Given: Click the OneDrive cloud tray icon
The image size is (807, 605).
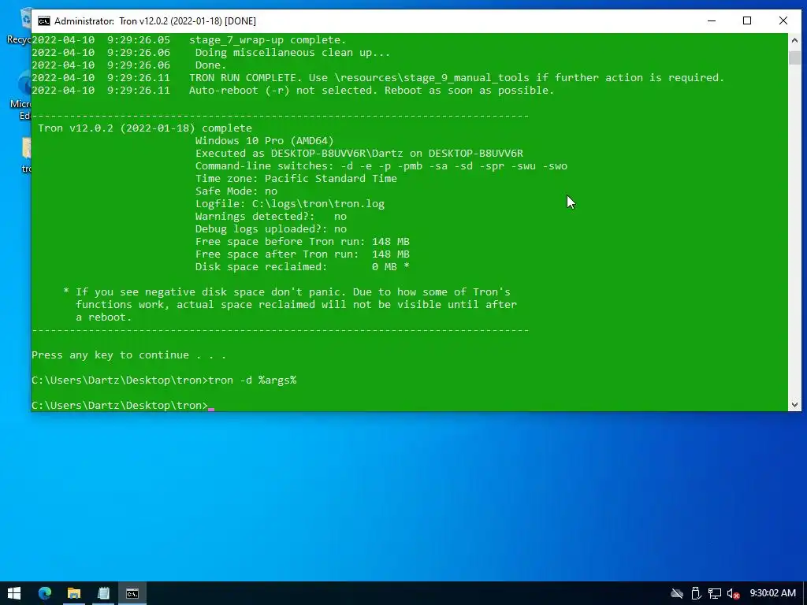Looking at the screenshot, I should [x=677, y=594].
